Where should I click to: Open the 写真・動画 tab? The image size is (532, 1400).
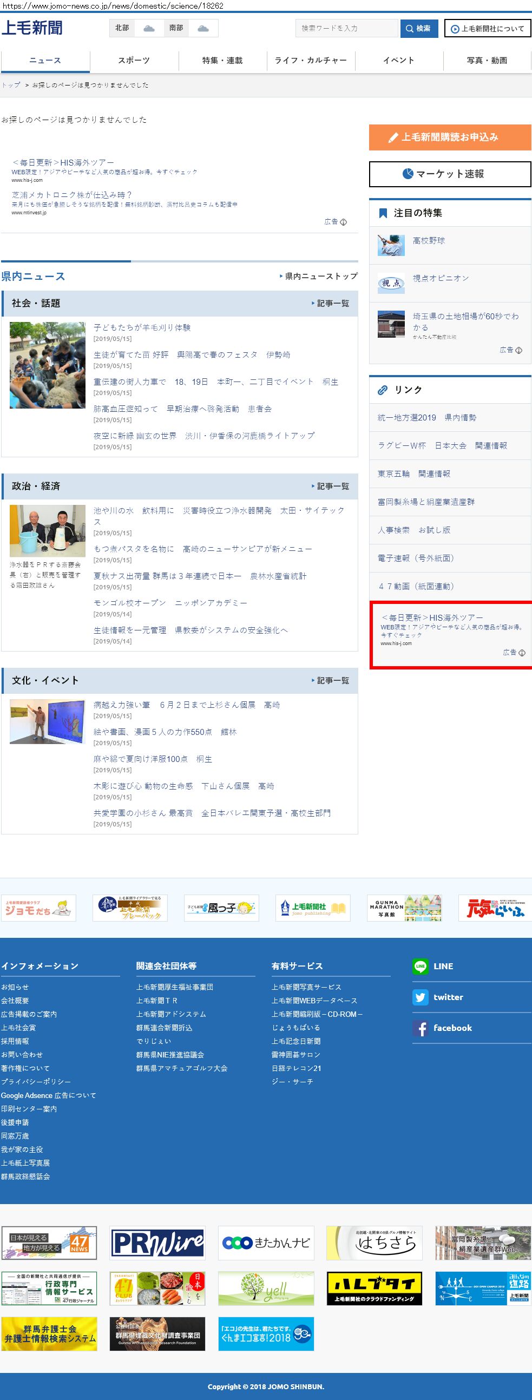click(x=487, y=60)
